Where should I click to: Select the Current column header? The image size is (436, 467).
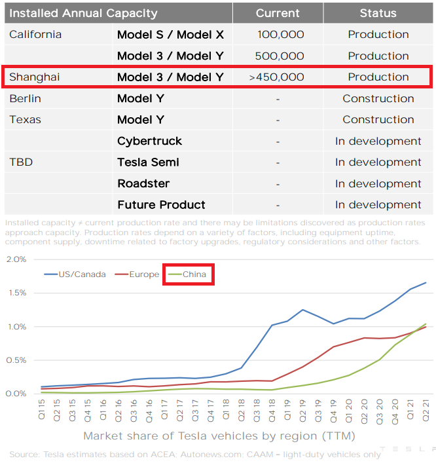278,13
